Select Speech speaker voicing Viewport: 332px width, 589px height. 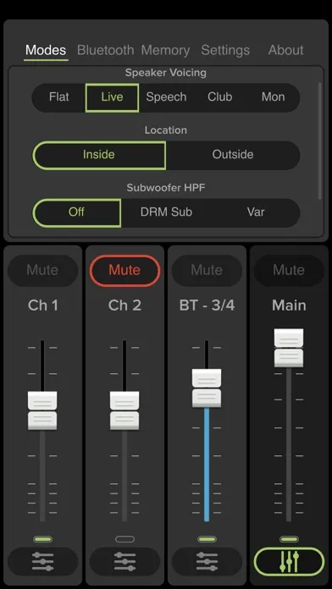tap(166, 97)
